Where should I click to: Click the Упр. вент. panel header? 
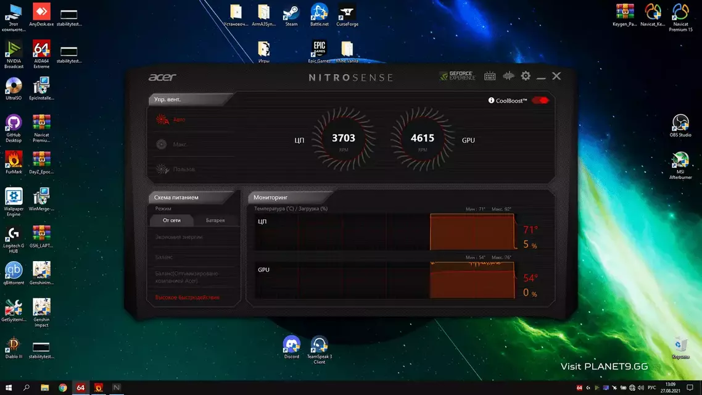click(190, 99)
